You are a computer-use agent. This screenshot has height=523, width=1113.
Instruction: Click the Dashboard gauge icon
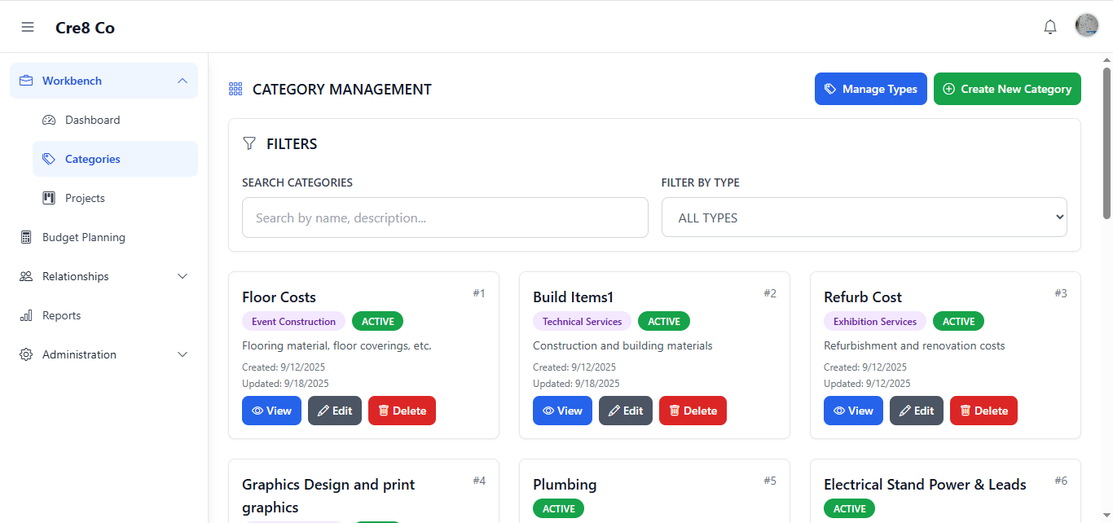tap(49, 120)
